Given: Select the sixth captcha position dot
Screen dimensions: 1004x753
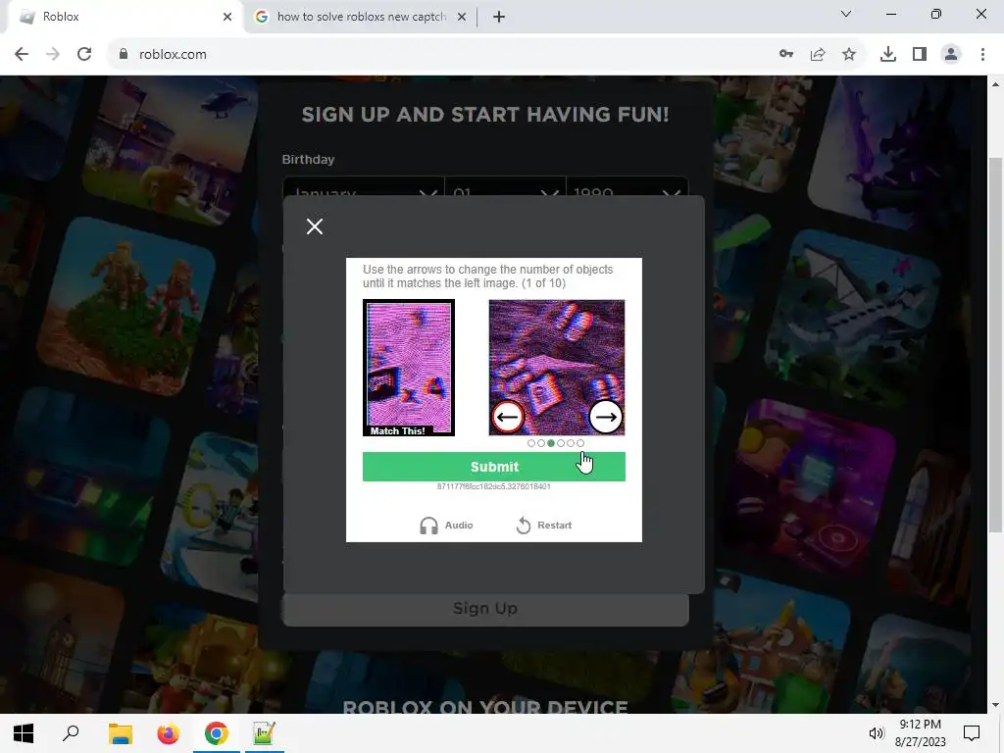Looking at the screenshot, I should [580, 443].
